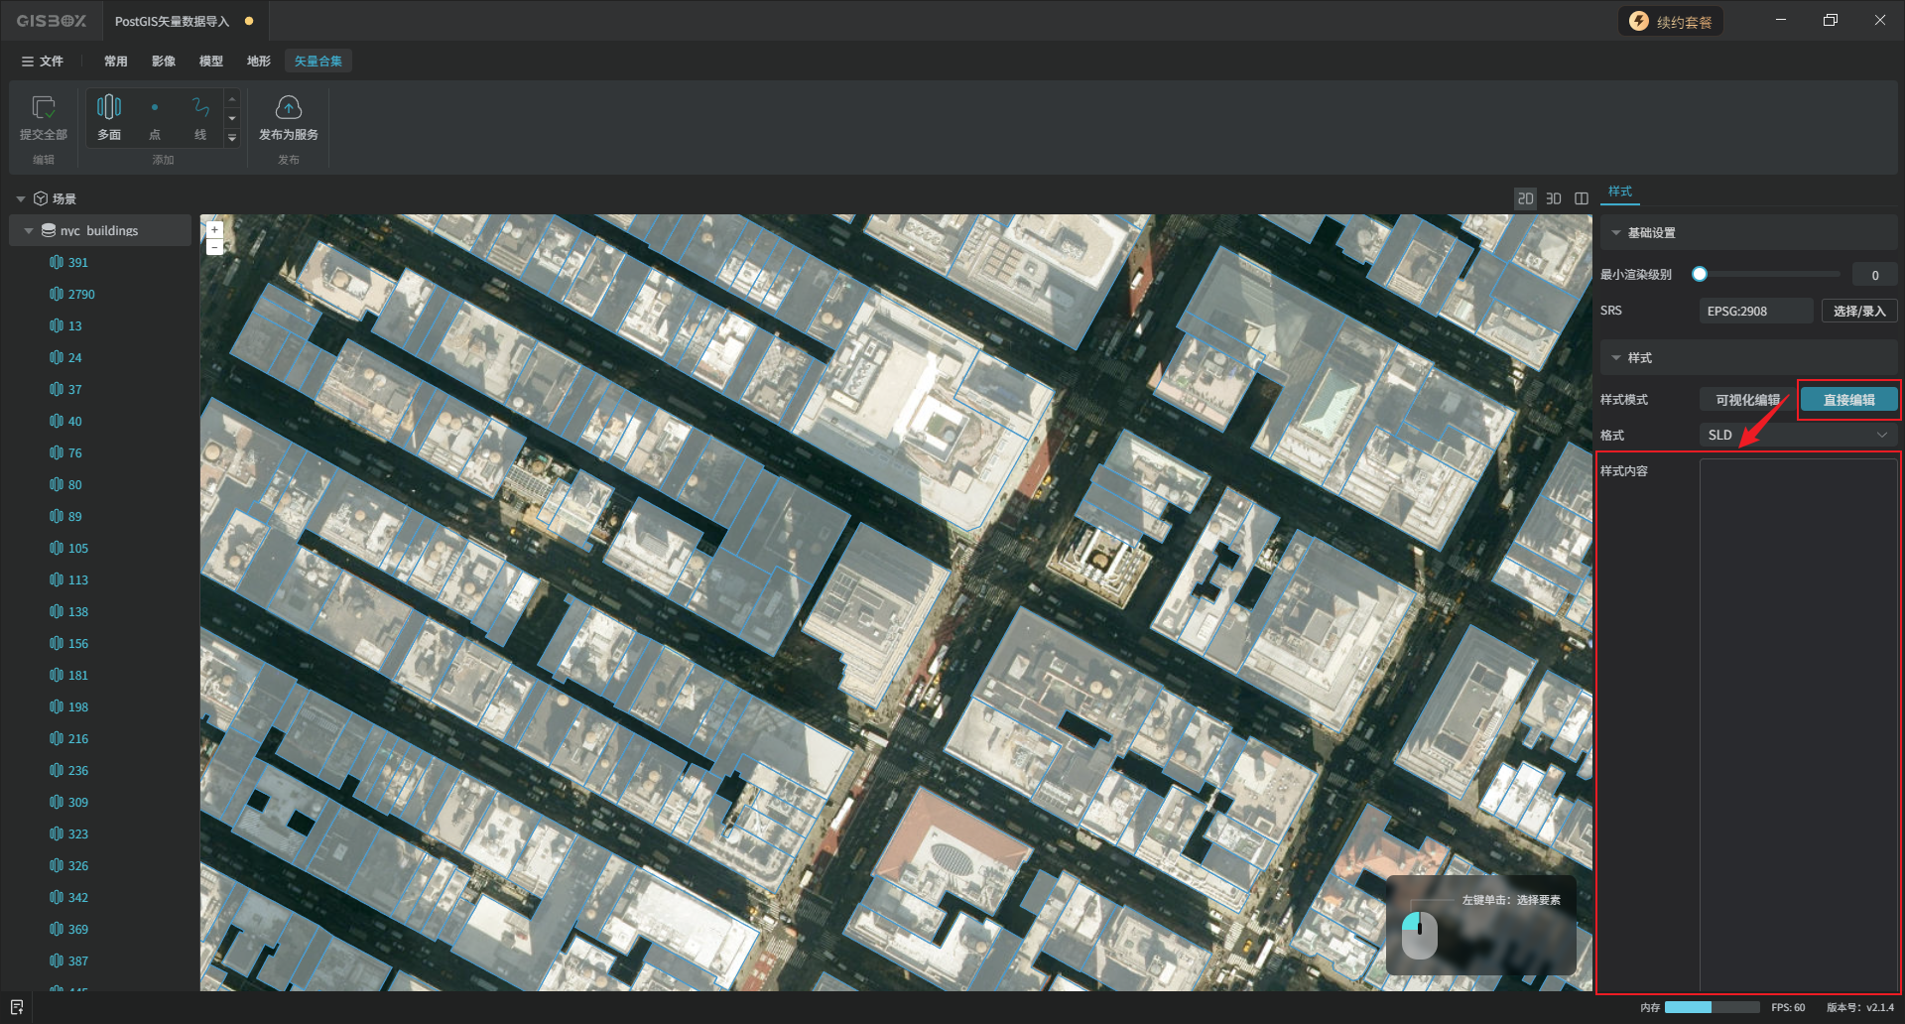The image size is (1905, 1024).
Task: Open the log icon in the bottom-left status bar
Action: [x=17, y=1007]
